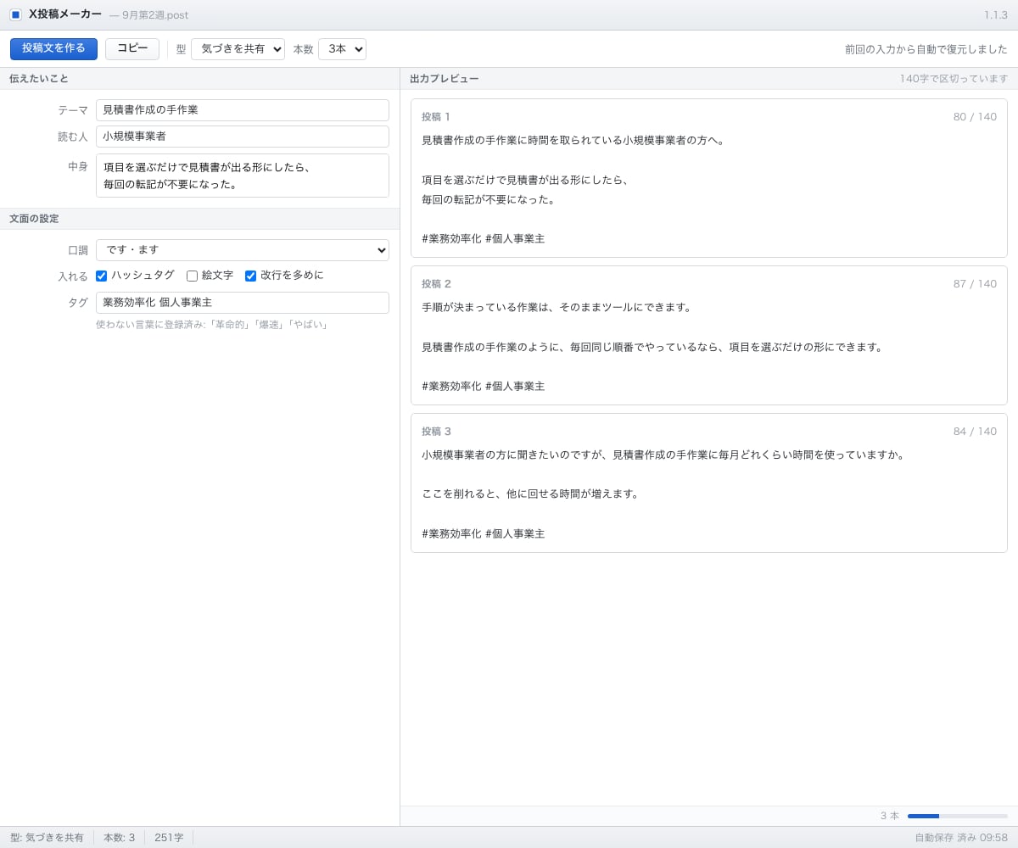Click the 84 / 140 character count
This screenshot has width=1018, height=848.
click(975, 432)
